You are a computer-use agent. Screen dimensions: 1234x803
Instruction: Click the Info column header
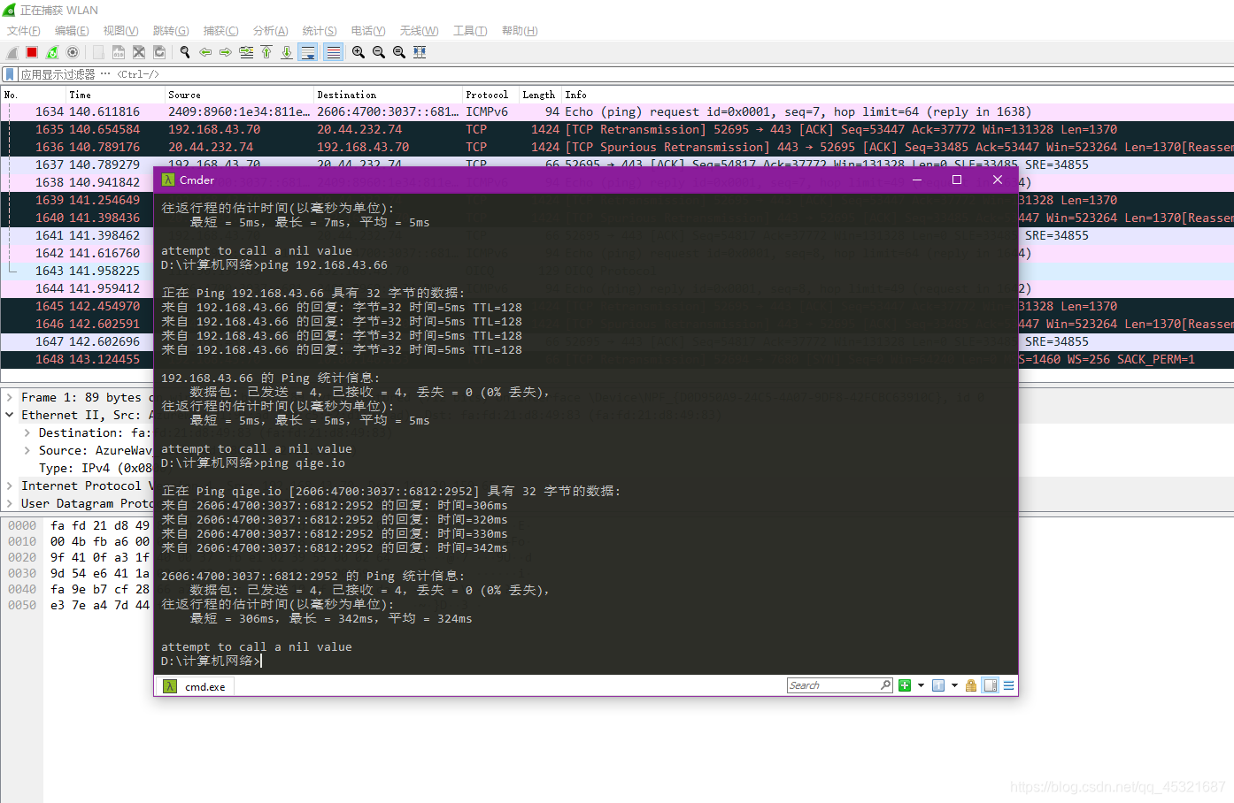pos(898,95)
